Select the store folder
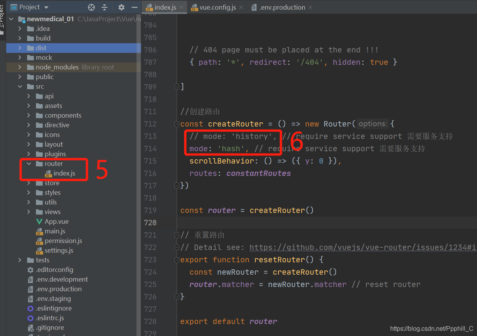Image resolution: width=477 pixels, height=336 pixels. tap(52, 183)
